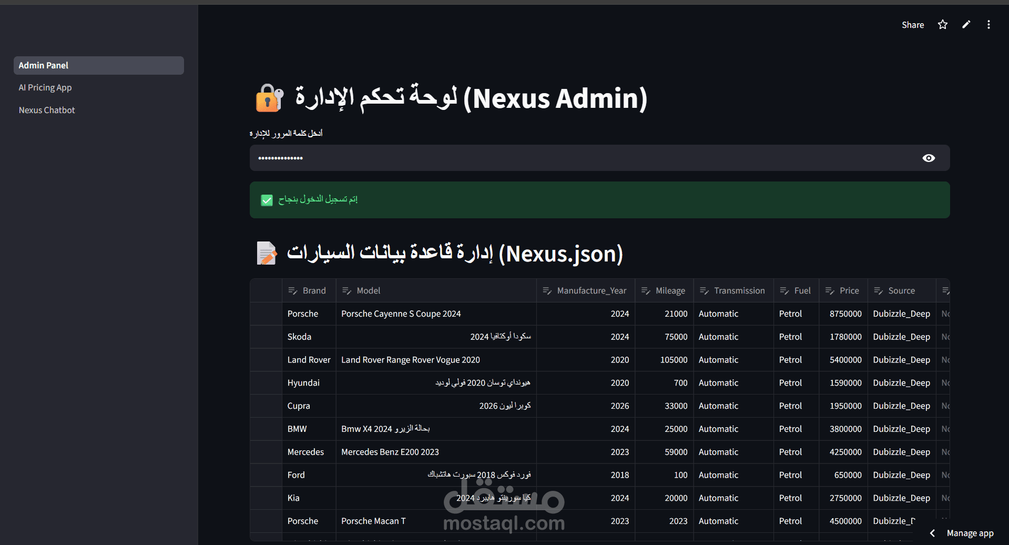
Task: Click the 'Ford' brand cell
Action: [x=309, y=475]
